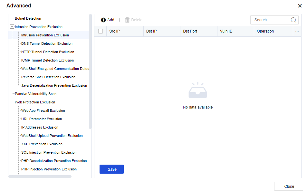Viewport: 307px width, 192px height.
Task: Open column options ellipsis in table header
Action: pos(297,31)
